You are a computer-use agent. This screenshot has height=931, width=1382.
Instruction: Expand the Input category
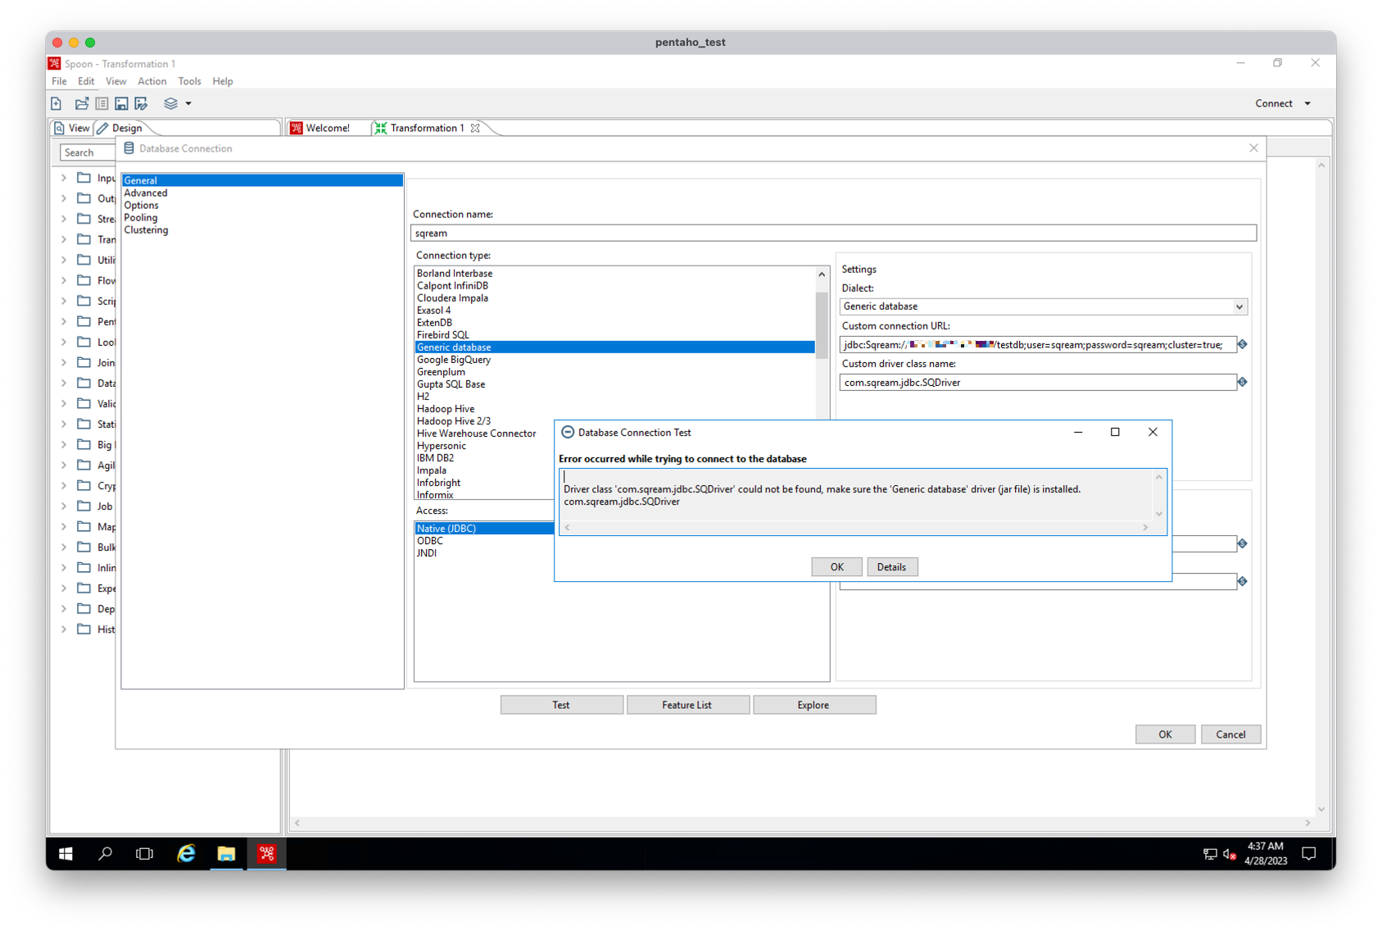(x=64, y=178)
